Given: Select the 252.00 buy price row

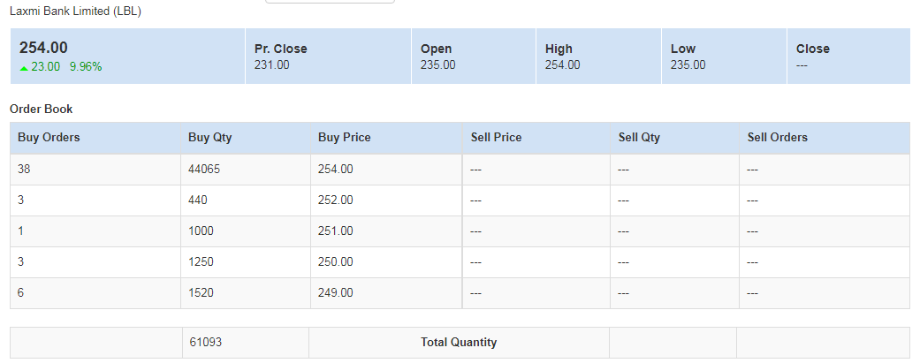Looking at the screenshot, I should tap(460, 200).
